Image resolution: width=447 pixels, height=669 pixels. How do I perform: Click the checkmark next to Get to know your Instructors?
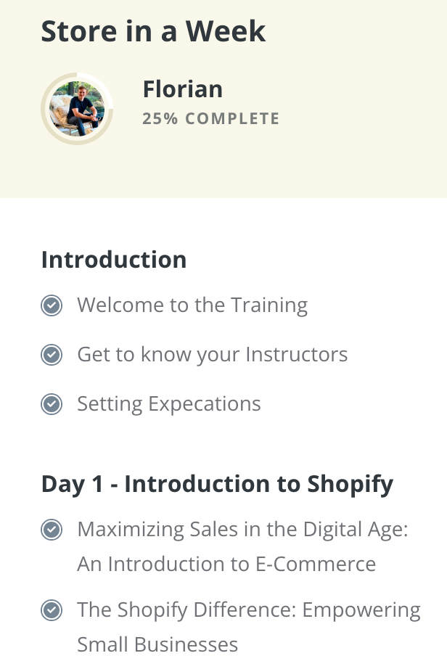click(51, 355)
